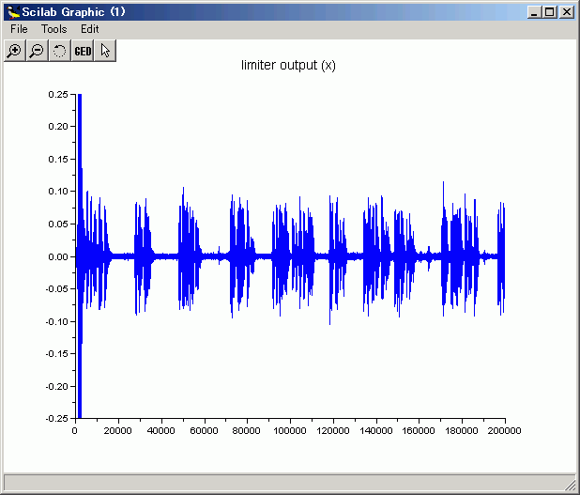Select the zoom in magnifier tool
The width and height of the screenshot is (580, 495).
[x=14, y=51]
